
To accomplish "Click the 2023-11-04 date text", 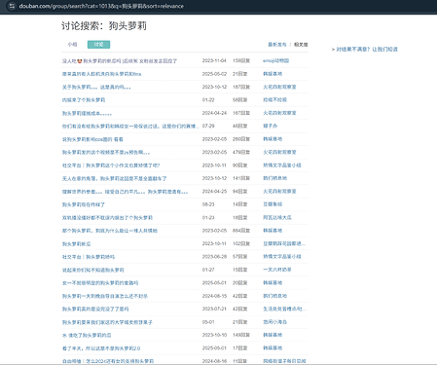I will click(214, 60).
